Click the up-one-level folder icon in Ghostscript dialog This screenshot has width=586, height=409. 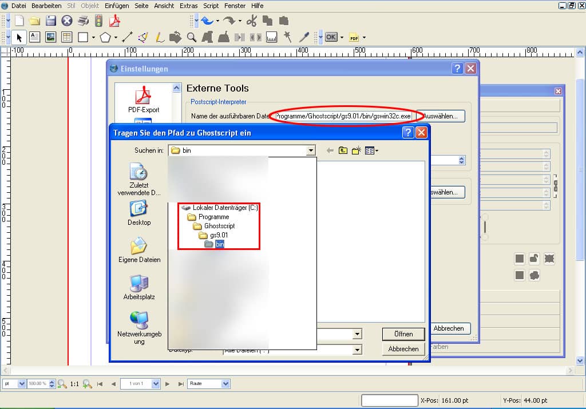[x=343, y=150]
